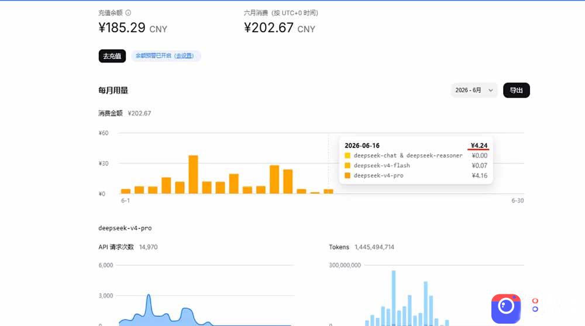The height and width of the screenshot is (326, 585).
Task: Click ¥0.07 value for deepseek-v4-flash
Action: (x=480, y=165)
